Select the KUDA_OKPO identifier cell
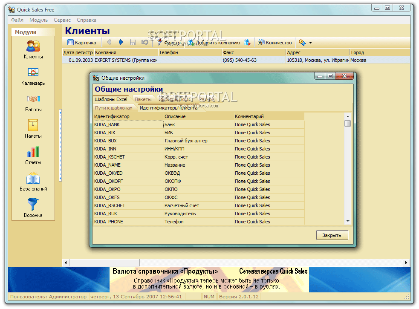 [128, 189]
